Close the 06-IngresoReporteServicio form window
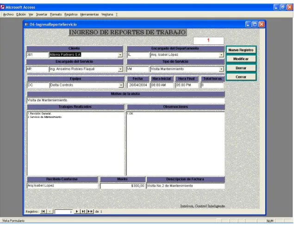This screenshot has height=225, width=294. [262, 24]
